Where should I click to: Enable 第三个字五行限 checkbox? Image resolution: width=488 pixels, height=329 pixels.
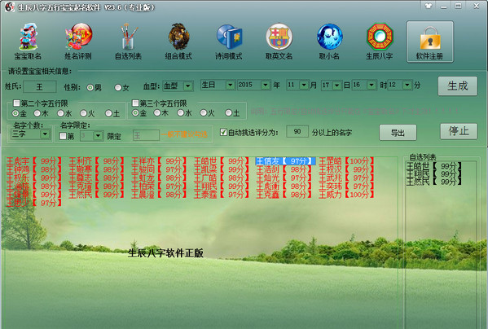click(x=135, y=103)
